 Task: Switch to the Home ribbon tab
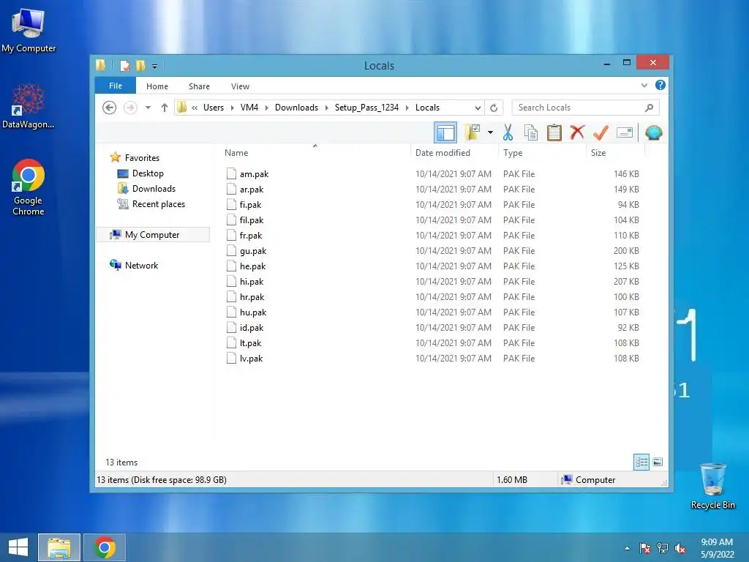[x=157, y=86]
